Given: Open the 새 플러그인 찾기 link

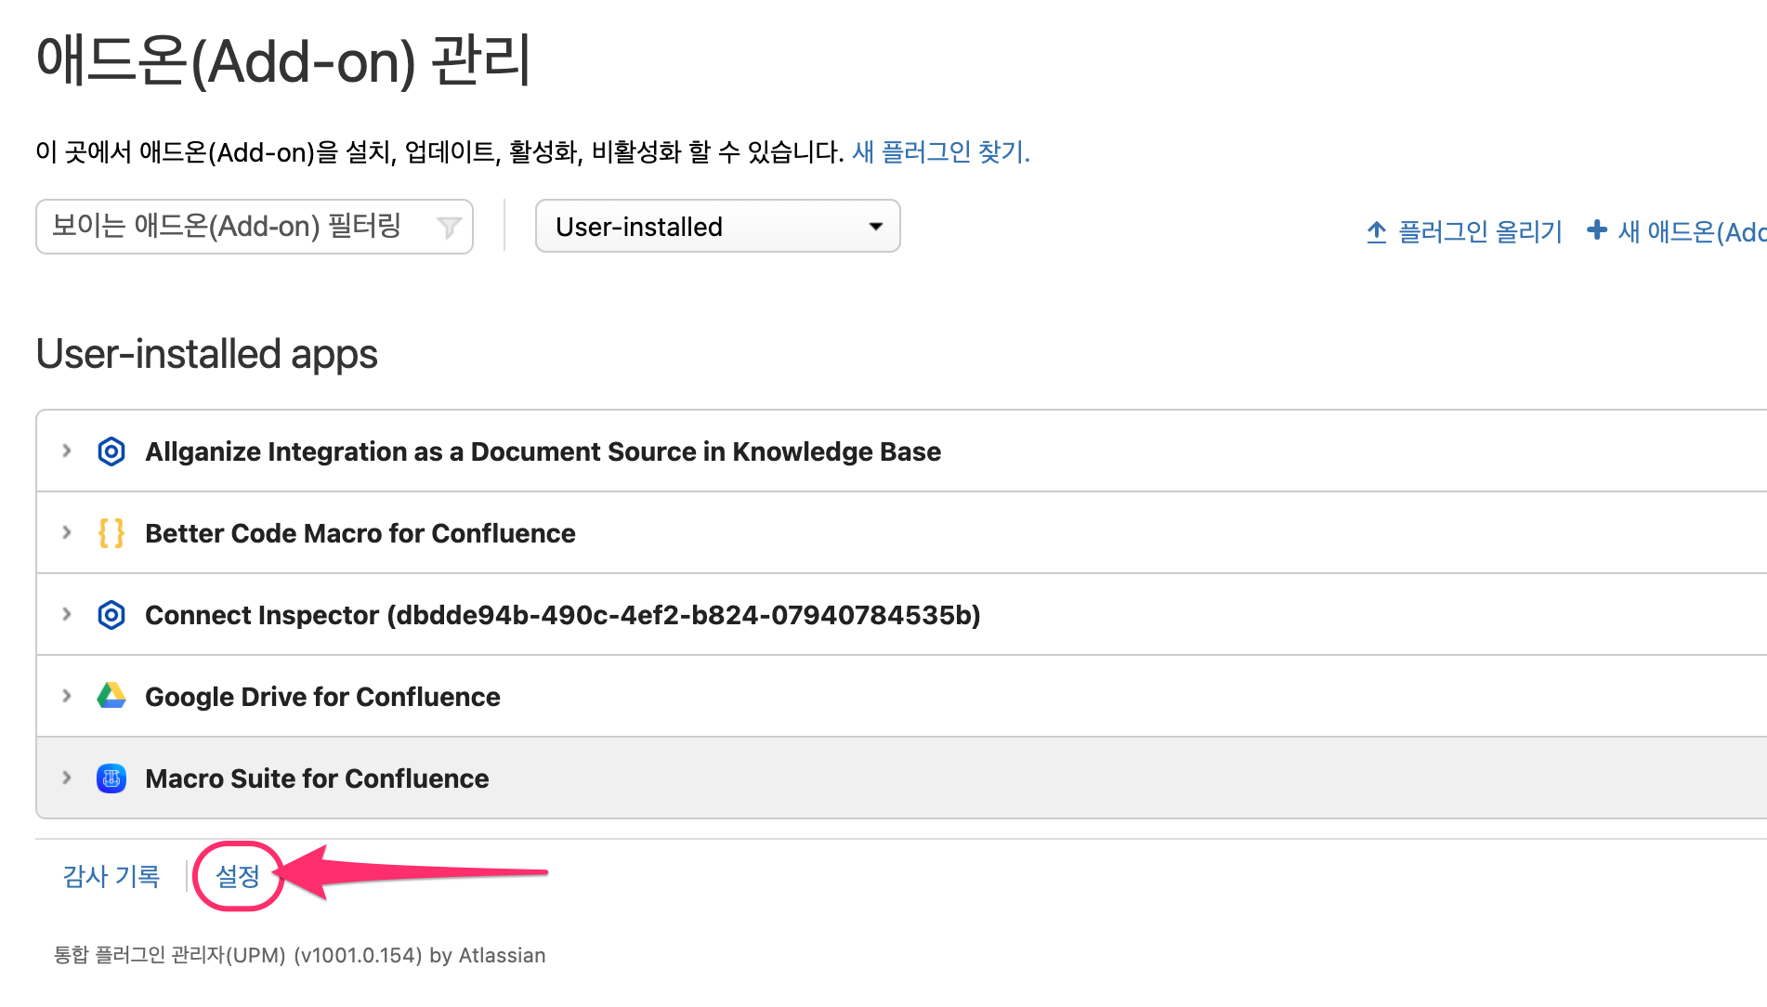Looking at the screenshot, I should coord(941,151).
